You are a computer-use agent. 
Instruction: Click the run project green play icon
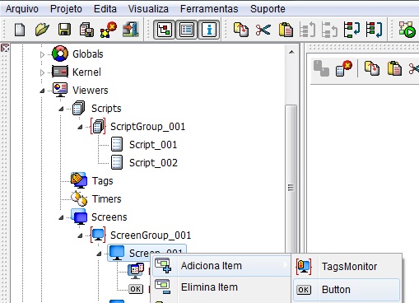click(x=407, y=30)
